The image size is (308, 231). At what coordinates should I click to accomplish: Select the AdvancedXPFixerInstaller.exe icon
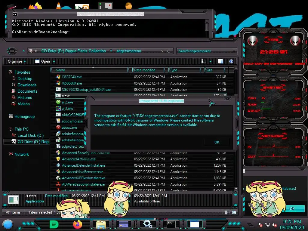coord(58,178)
